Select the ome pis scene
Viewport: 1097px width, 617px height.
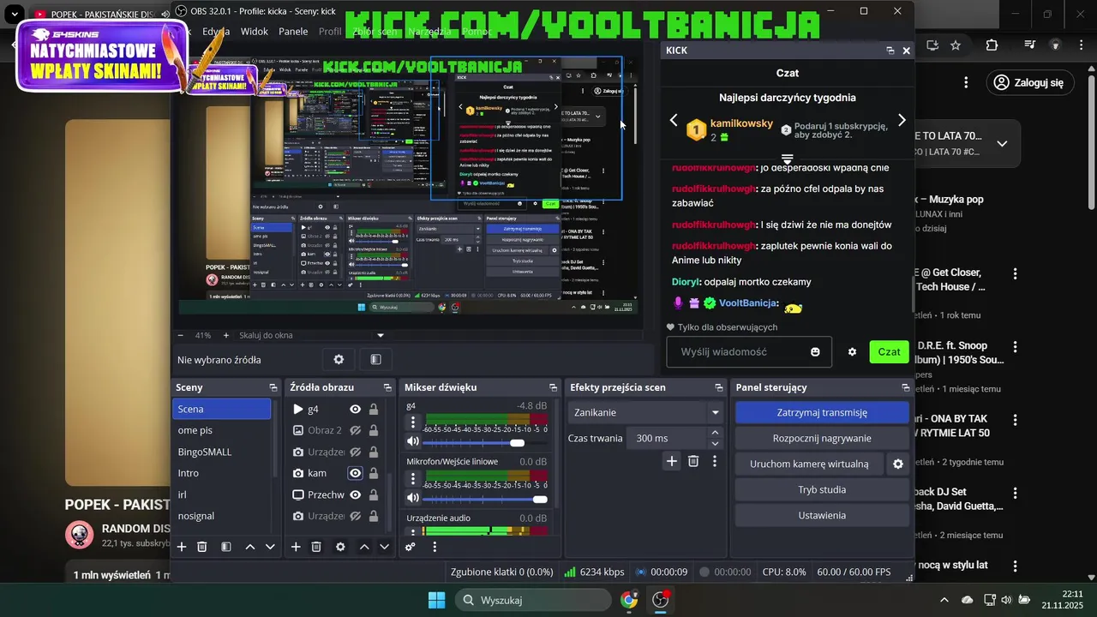(x=221, y=430)
